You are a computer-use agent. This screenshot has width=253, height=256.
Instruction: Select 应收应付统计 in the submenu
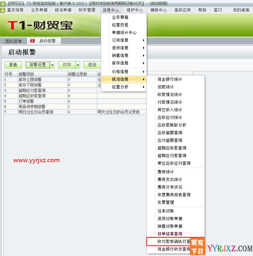tap(176, 118)
